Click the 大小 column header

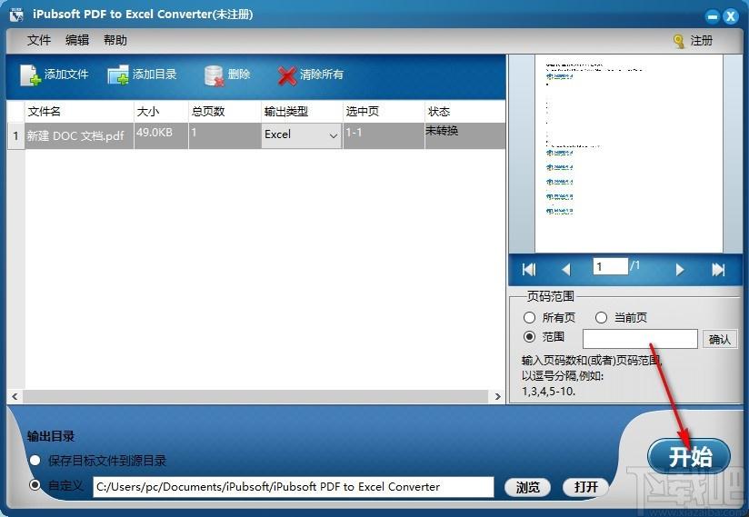point(161,112)
